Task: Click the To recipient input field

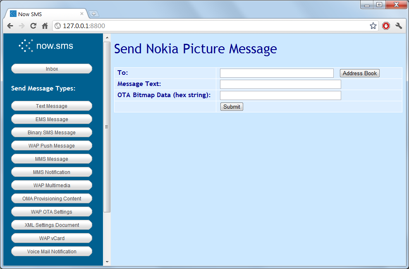Action: coord(277,73)
